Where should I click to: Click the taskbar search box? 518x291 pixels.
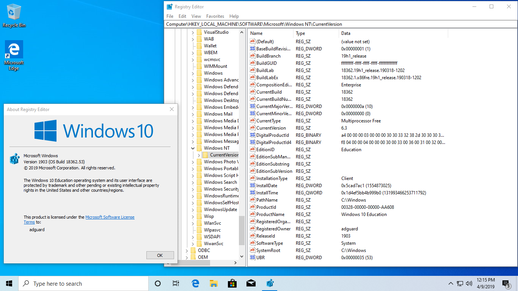click(83, 283)
